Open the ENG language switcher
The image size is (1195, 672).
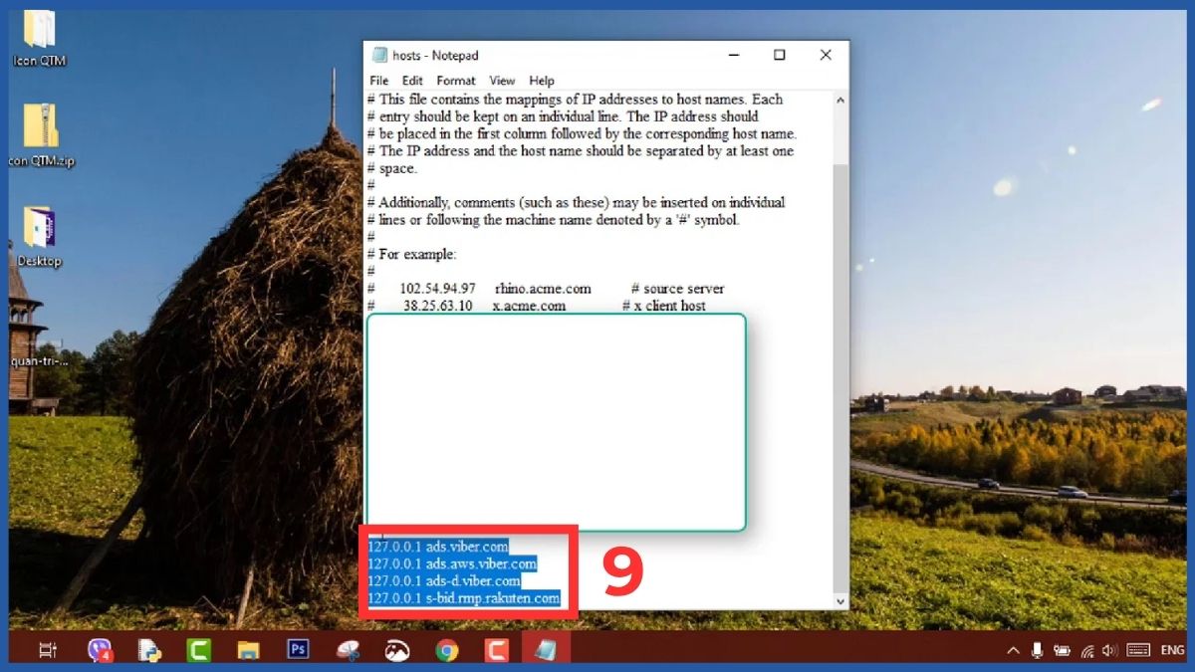click(1173, 652)
